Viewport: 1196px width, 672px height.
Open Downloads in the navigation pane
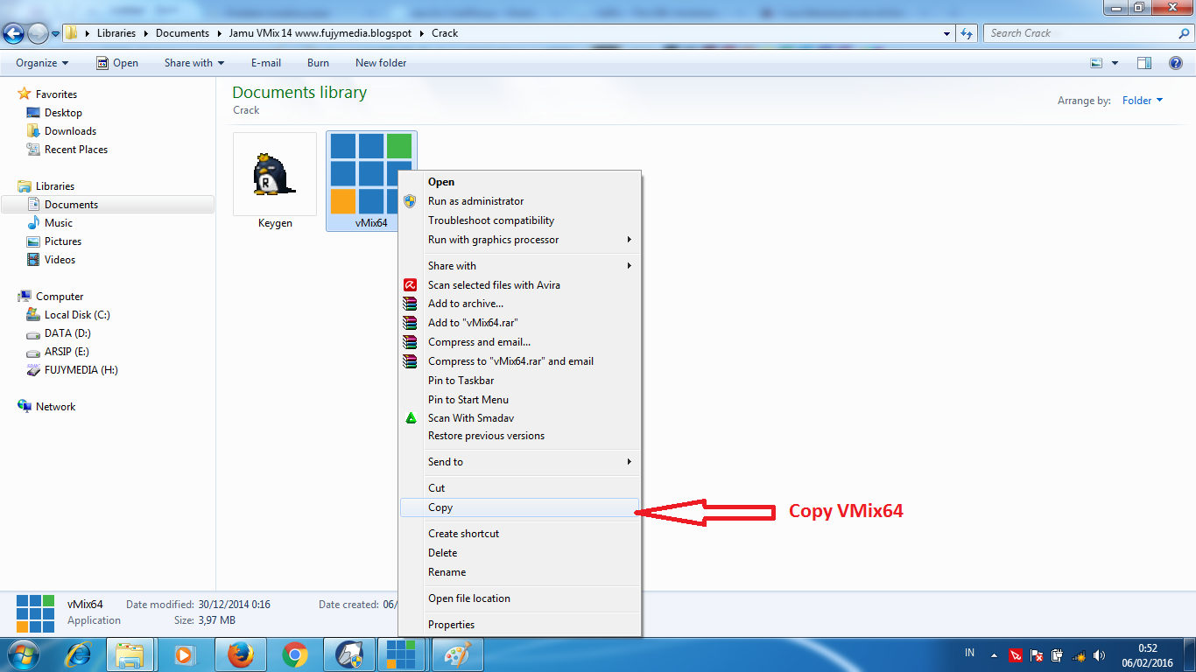(70, 131)
